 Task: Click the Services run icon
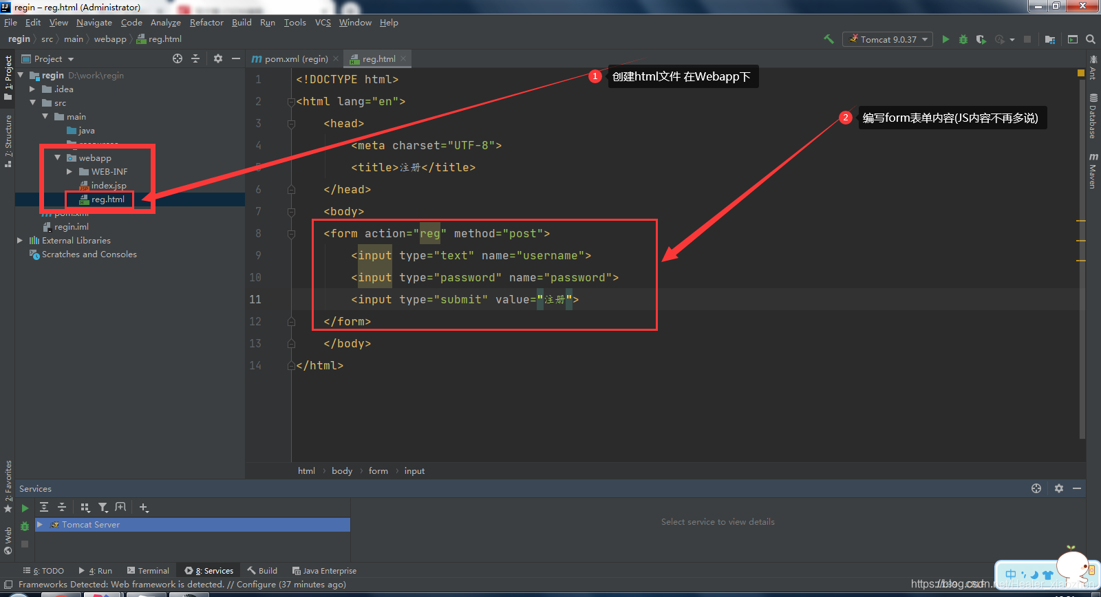pos(25,508)
